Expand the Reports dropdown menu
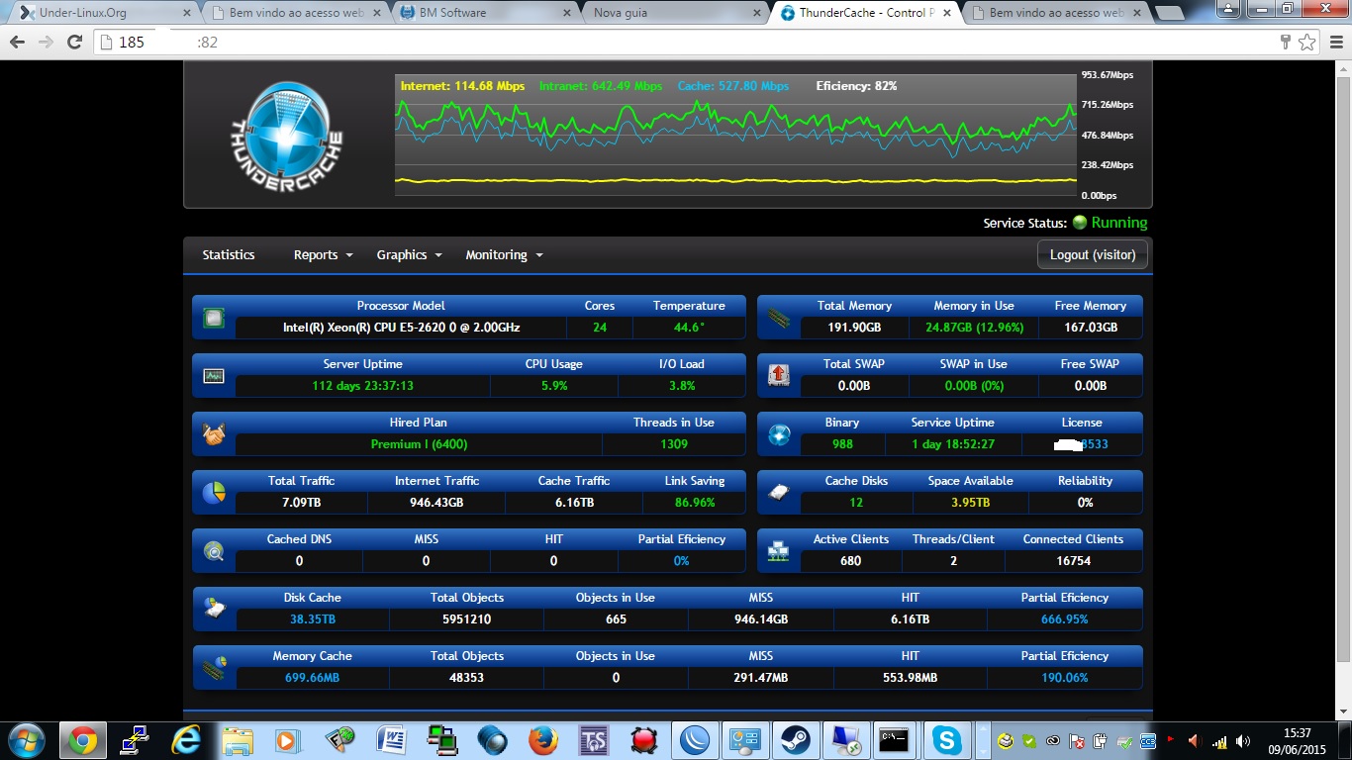This screenshot has height=760, width=1352. [x=323, y=254]
